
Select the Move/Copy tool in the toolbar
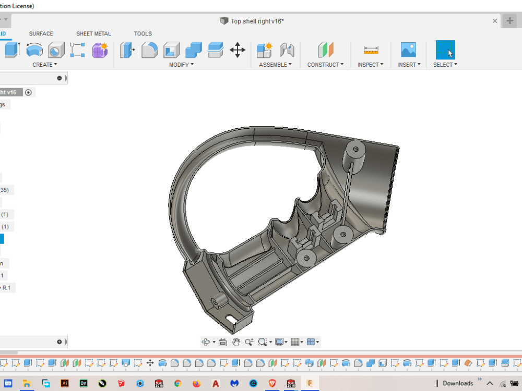click(238, 50)
